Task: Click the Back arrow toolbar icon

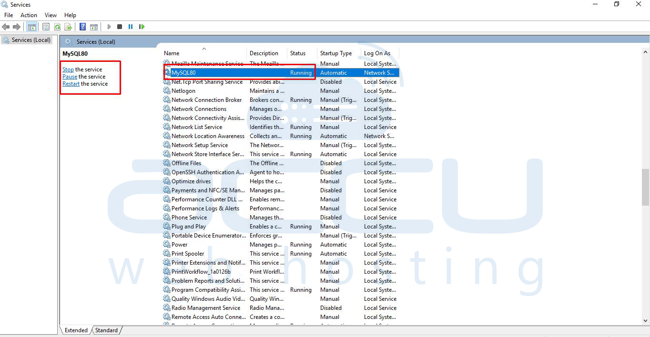Action: pyautogui.click(x=6, y=27)
